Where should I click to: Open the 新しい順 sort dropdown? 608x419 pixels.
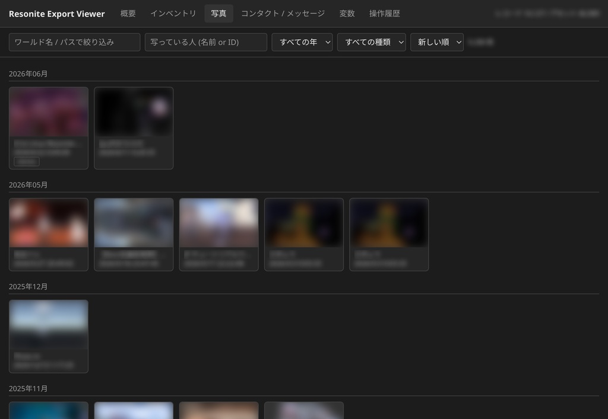tap(437, 42)
